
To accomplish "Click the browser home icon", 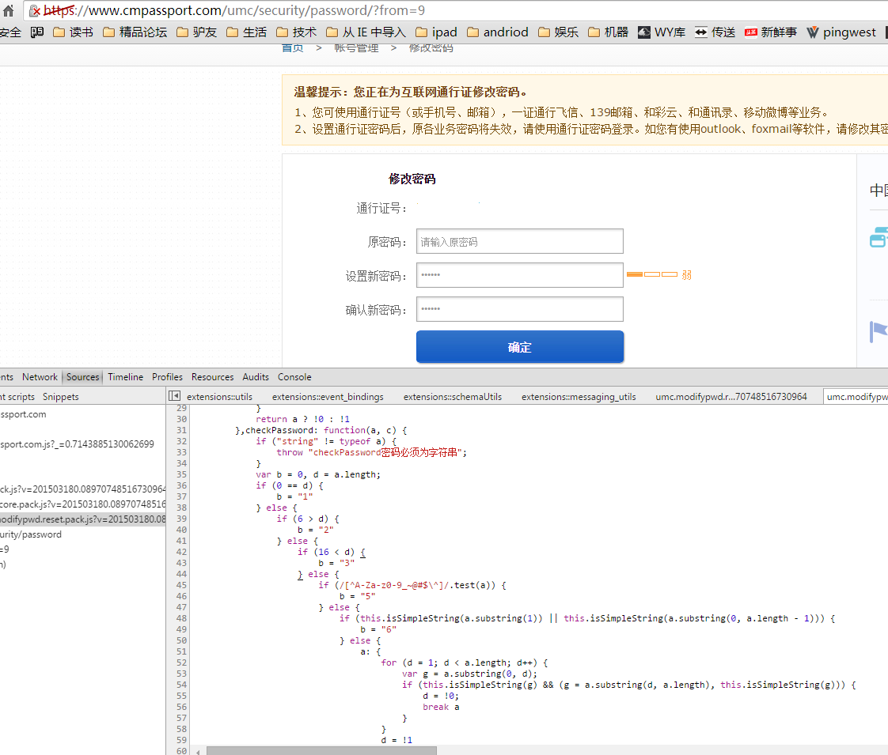I will tap(8, 10).
